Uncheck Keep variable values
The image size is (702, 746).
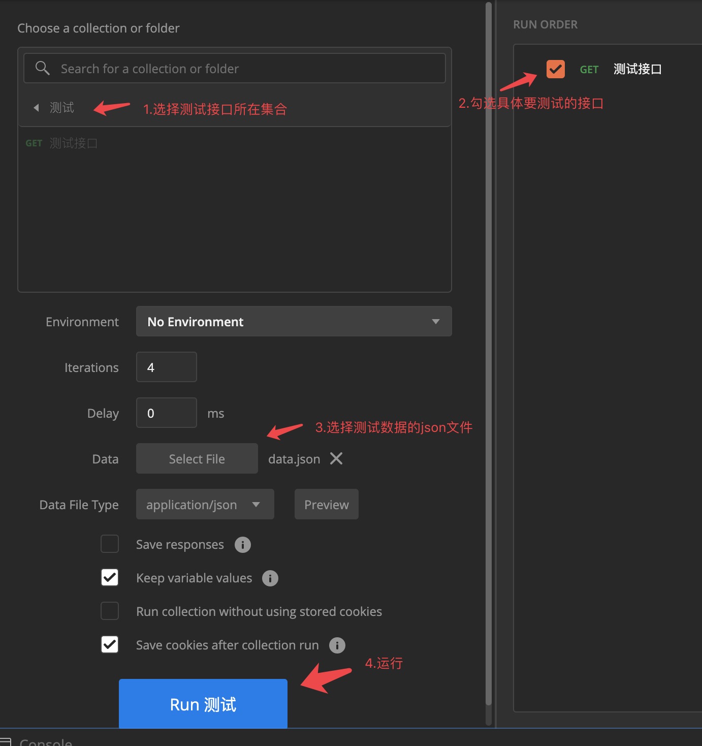pos(110,577)
